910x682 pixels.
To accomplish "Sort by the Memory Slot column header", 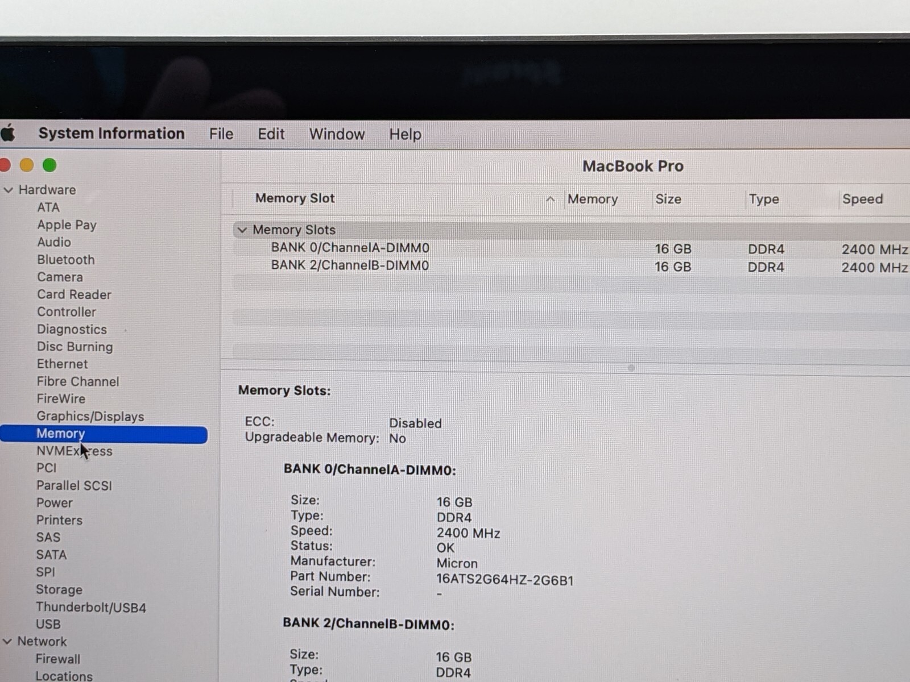I will coord(295,198).
